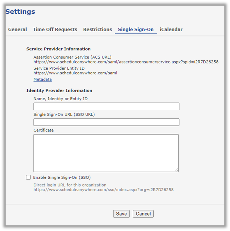Viewport: 230px width, 231px height.
Task: Click the Service Provider Information heading
Action: 58,49
